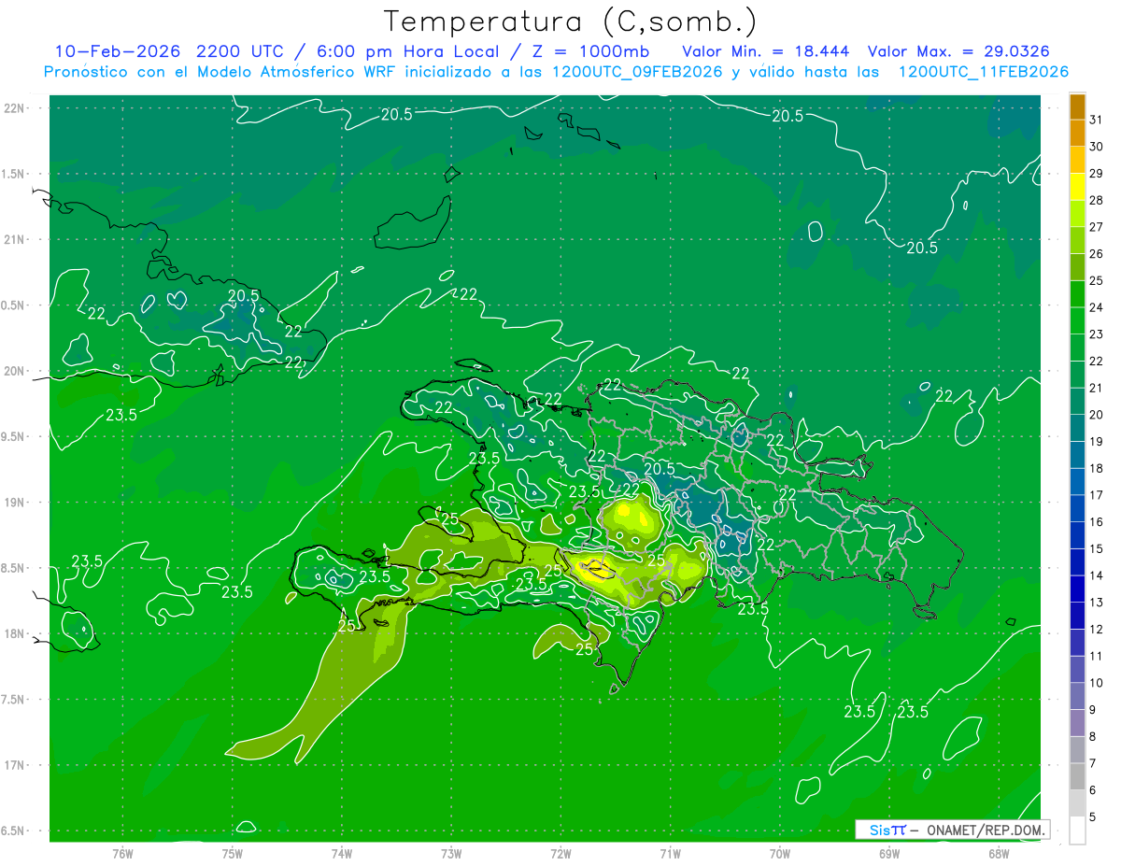1121x866 pixels.
Task: Click legend value label '5'
Action: pos(1094,817)
